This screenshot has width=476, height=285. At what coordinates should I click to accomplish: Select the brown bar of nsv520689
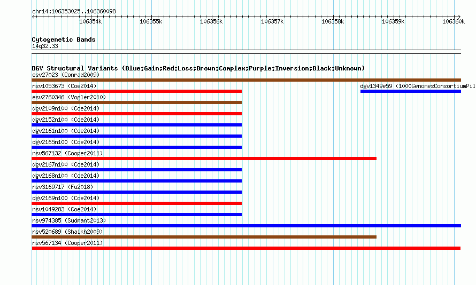pyautogui.click(x=204, y=237)
